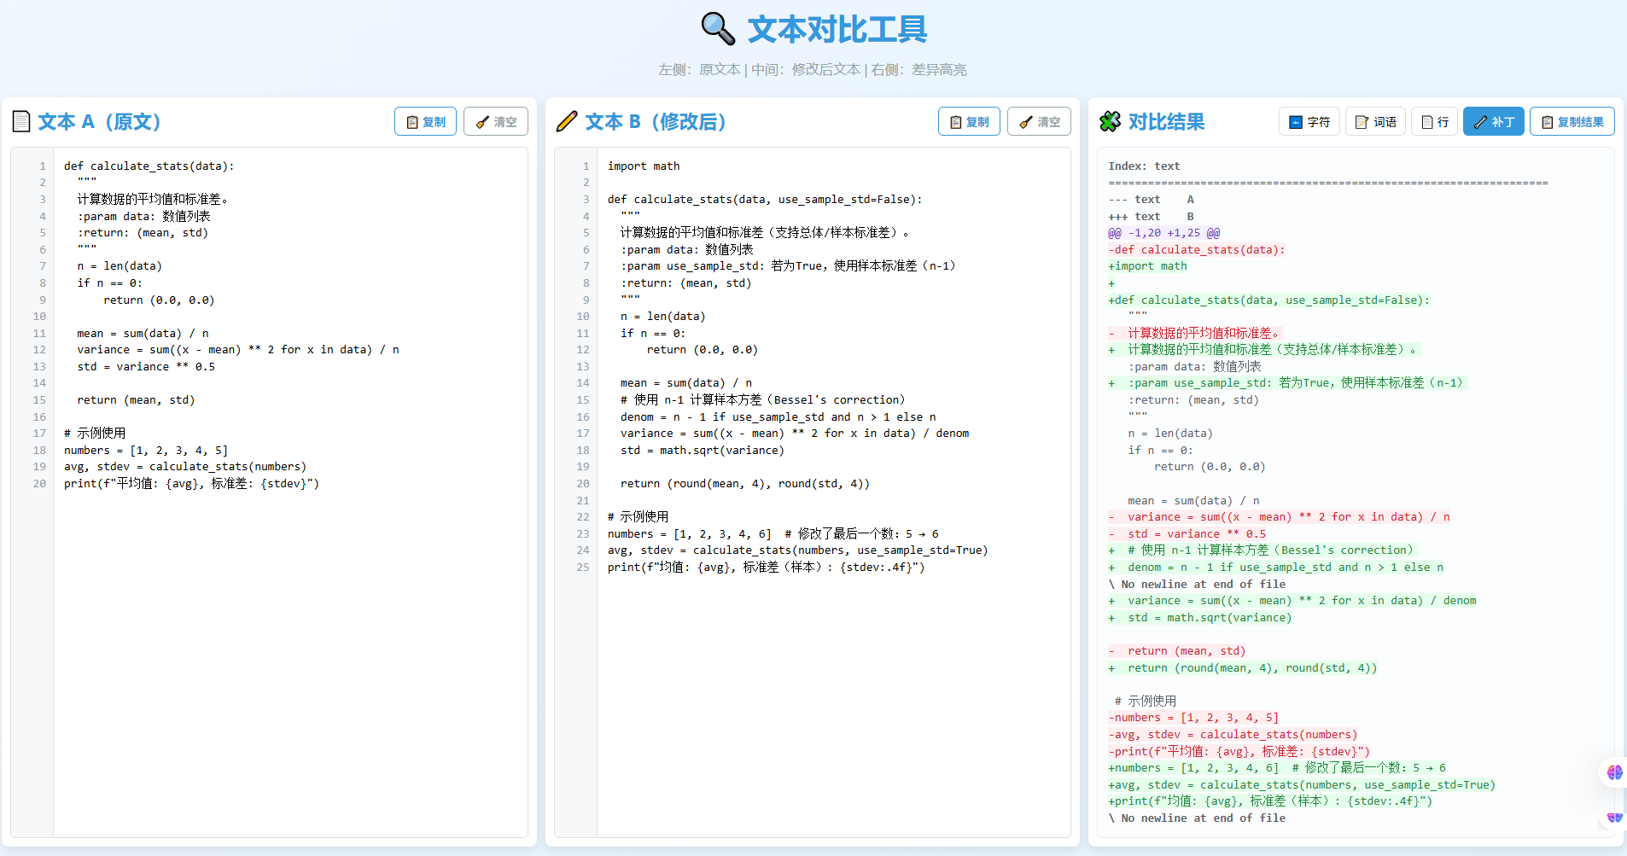Click the '+++ text B' header line
The height and width of the screenshot is (856, 1627).
(1152, 217)
